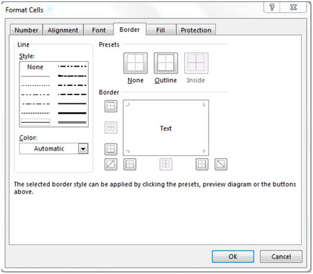
Task: Toggle diagonal down border button
Action: [x=221, y=164]
